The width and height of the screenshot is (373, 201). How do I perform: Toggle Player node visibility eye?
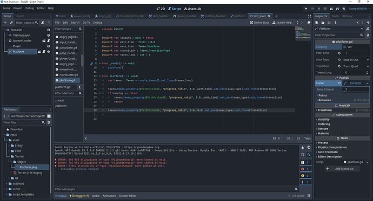(49, 46)
